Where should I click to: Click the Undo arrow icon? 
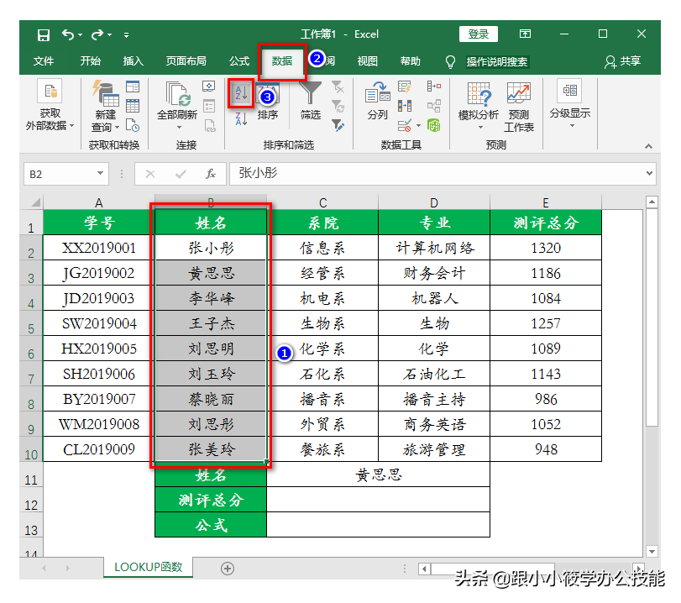pos(68,34)
